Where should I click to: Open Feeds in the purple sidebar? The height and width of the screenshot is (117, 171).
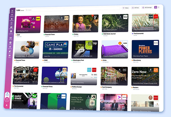(x=12, y=11)
